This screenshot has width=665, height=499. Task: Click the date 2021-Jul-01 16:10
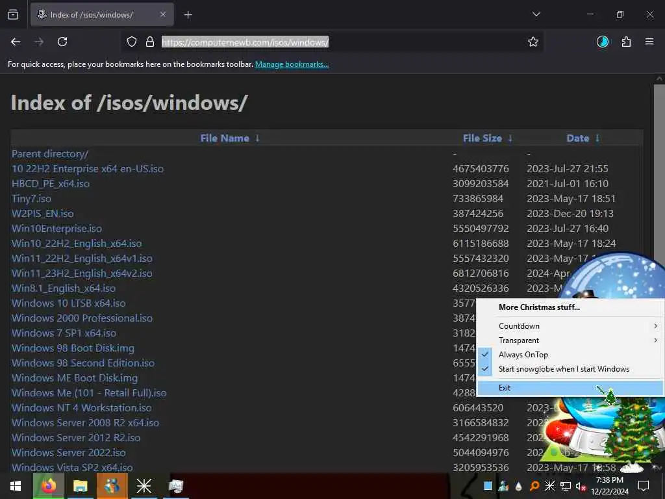[x=568, y=184]
